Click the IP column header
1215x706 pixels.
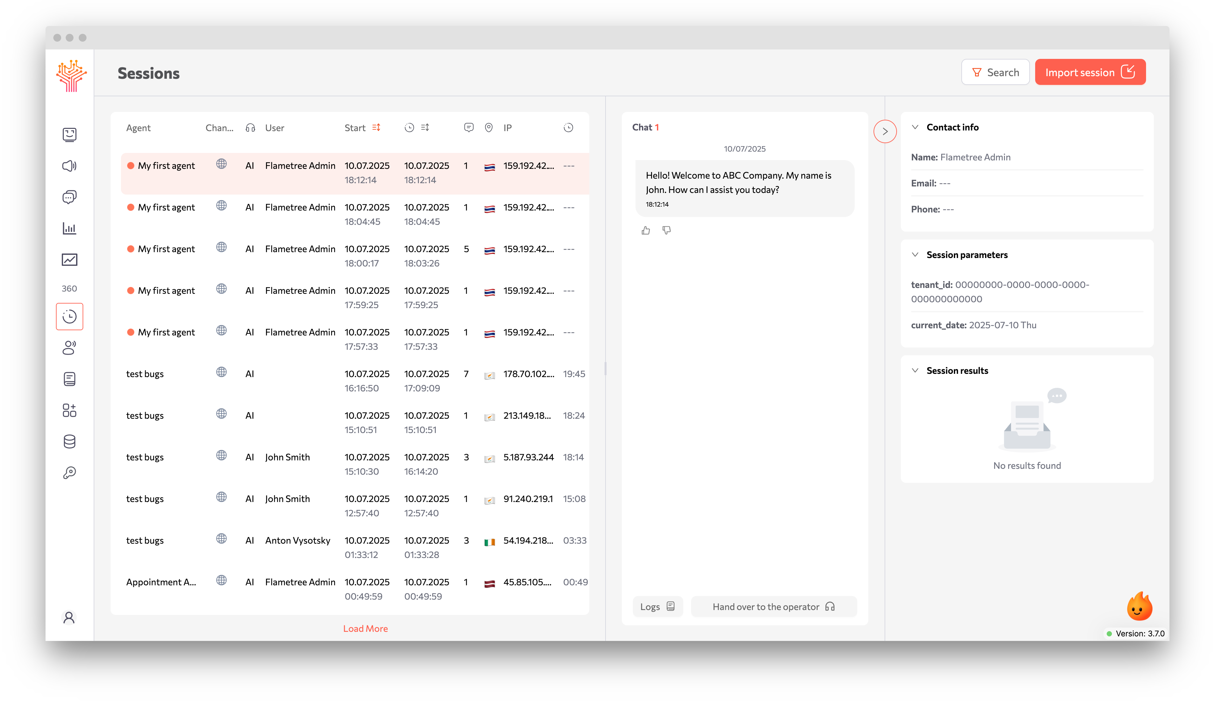[x=507, y=128]
